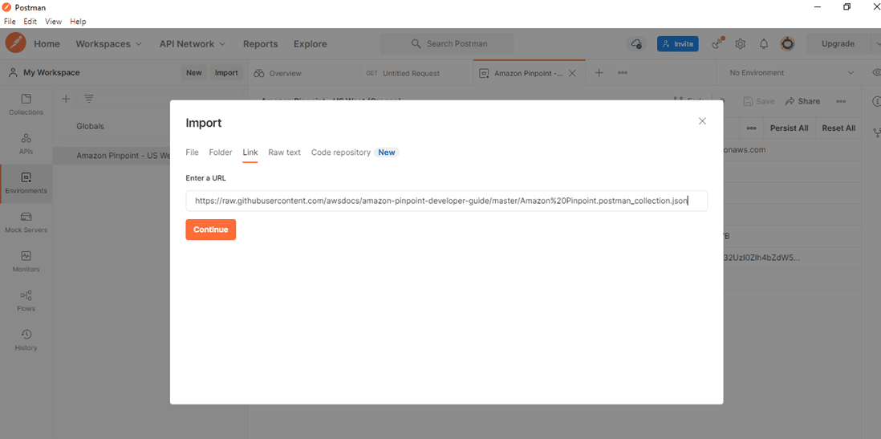Open Monitors in the sidebar
The image size is (881, 439).
tap(26, 262)
